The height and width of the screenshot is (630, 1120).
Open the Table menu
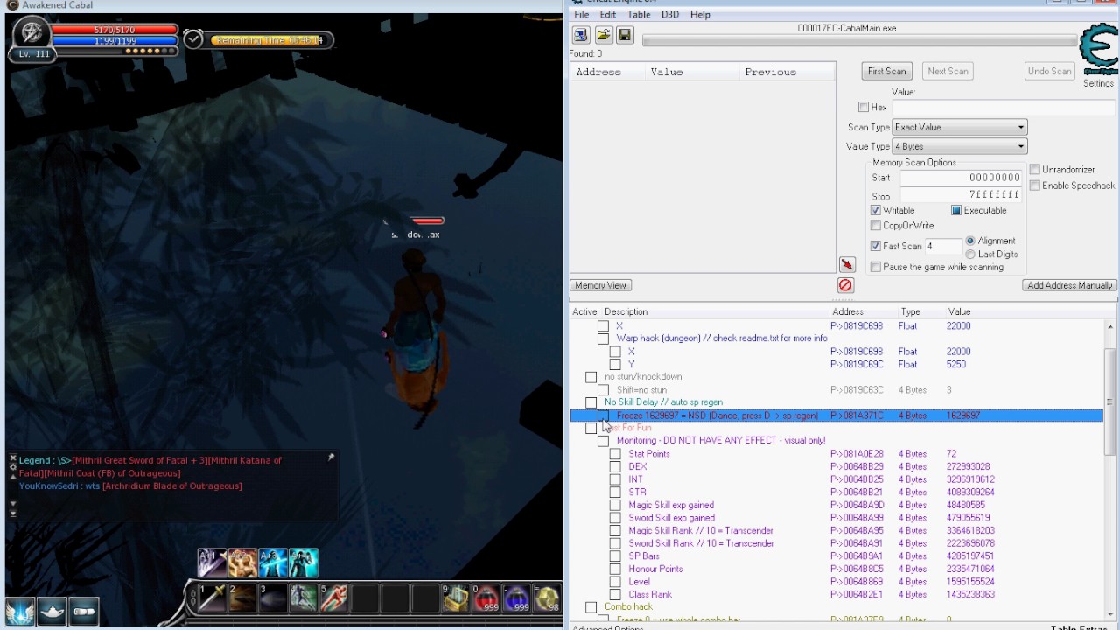click(x=639, y=15)
